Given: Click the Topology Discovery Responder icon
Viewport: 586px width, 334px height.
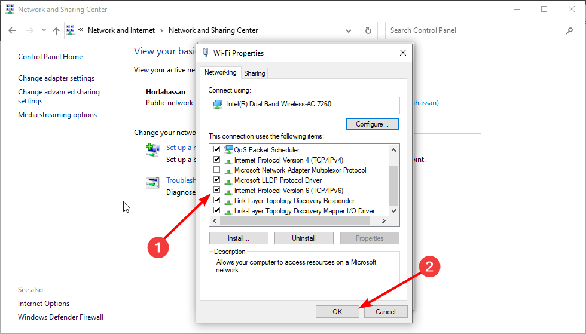Looking at the screenshot, I should [228, 201].
